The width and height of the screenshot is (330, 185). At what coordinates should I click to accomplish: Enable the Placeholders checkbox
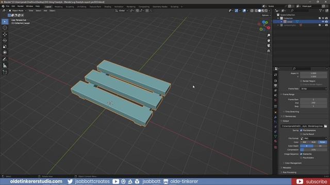301,158
